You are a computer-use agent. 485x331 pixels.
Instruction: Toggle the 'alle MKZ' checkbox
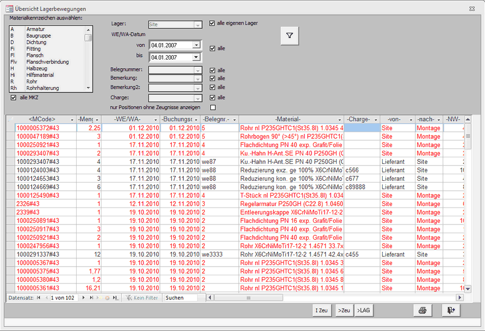[x=14, y=97]
